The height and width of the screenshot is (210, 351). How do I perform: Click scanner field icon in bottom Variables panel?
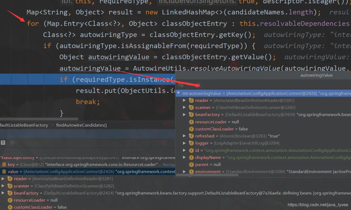click(x=10, y=186)
